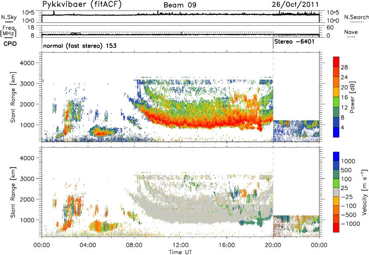
Task: Click the '28' power colorbar tick
Action: pos(344,67)
